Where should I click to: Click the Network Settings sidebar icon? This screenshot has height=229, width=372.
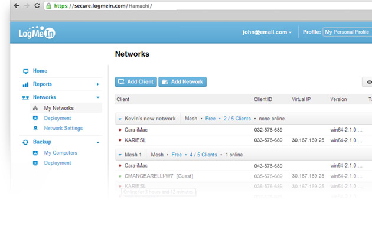(x=35, y=128)
